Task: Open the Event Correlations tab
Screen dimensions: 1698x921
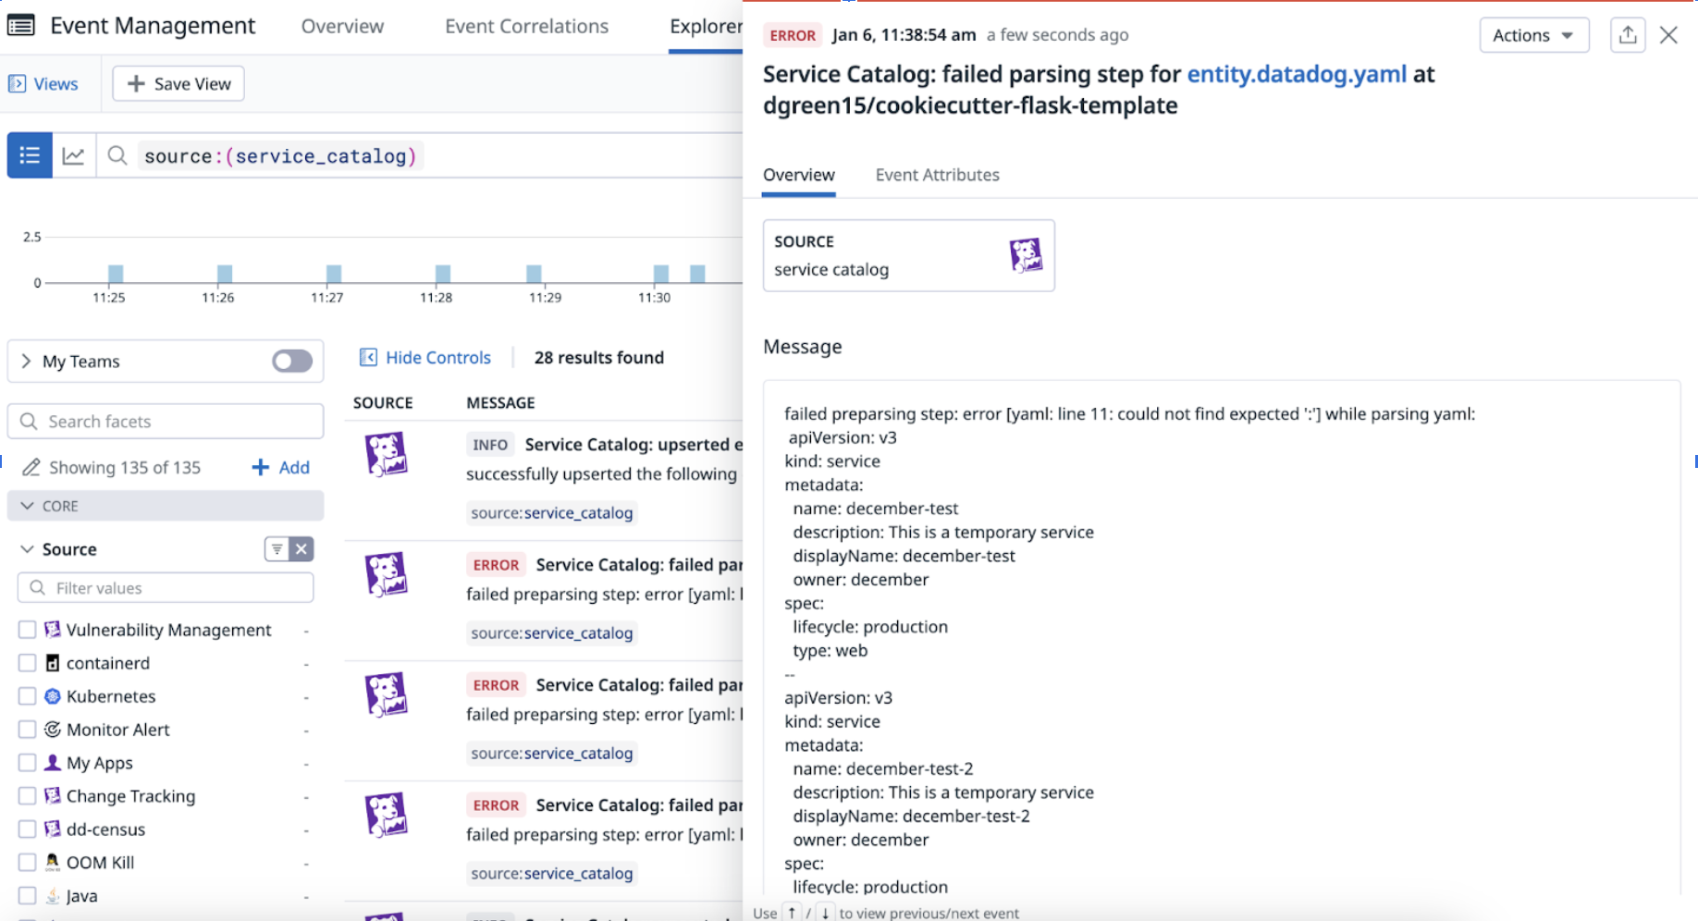Action: (x=526, y=26)
